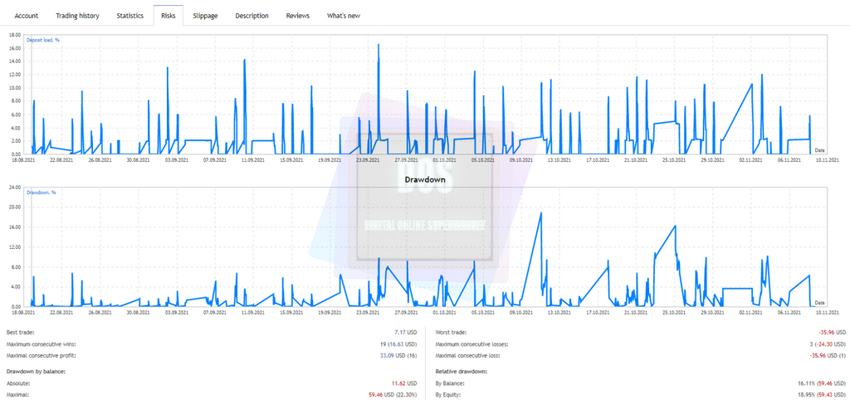Click the 14.00 tick on the deposit load axis
This screenshot has width=850, height=409.
click(x=15, y=61)
